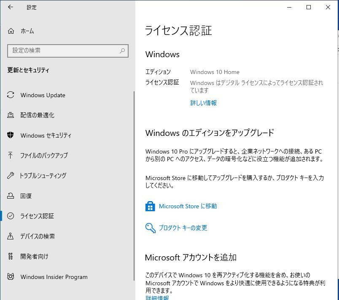Viewport: 339px width, 300px height.
Task: Click the 更新とセキュリティ section header
Action: [x=28, y=70]
